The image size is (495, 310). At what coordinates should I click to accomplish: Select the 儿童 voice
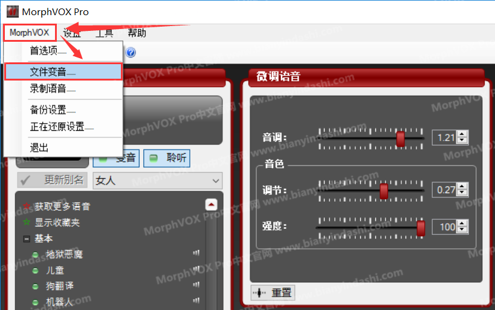(55, 270)
